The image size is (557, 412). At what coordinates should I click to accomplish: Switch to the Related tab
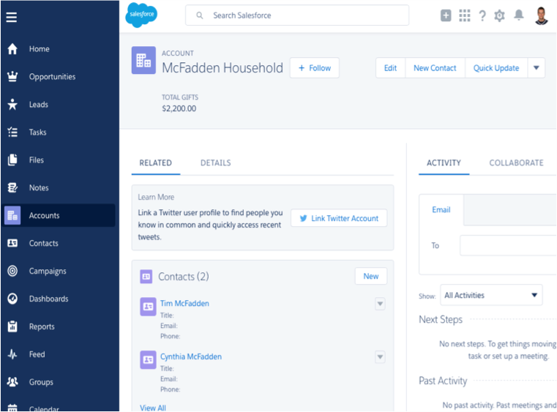tap(156, 162)
